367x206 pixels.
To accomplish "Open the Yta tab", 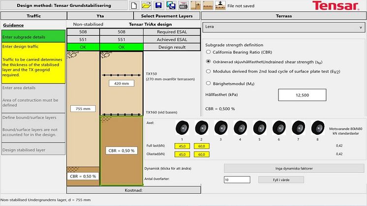I will (x=100, y=16).
